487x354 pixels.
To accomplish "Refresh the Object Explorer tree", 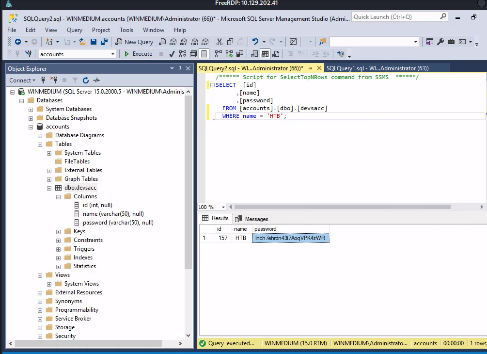I will click(86, 80).
